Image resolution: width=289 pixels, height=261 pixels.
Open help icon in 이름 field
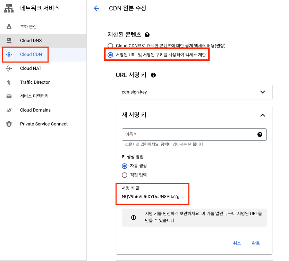point(260,134)
